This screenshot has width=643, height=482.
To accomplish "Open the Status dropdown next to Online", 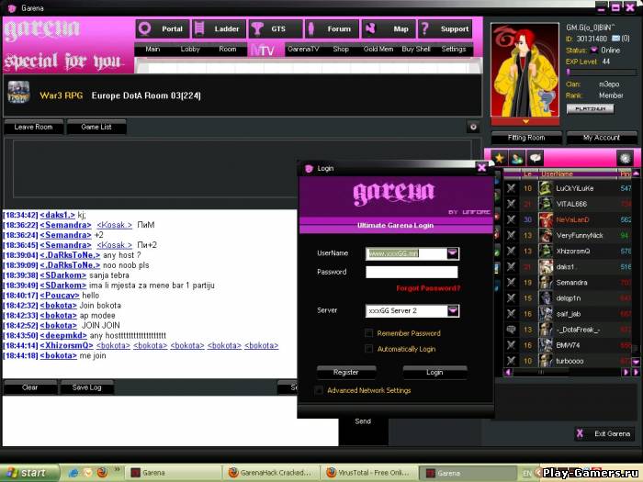I will coord(593,50).
